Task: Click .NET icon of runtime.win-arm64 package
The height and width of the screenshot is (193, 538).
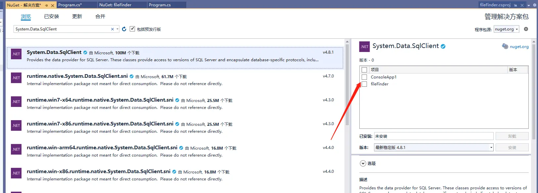Action: point(16,149)
